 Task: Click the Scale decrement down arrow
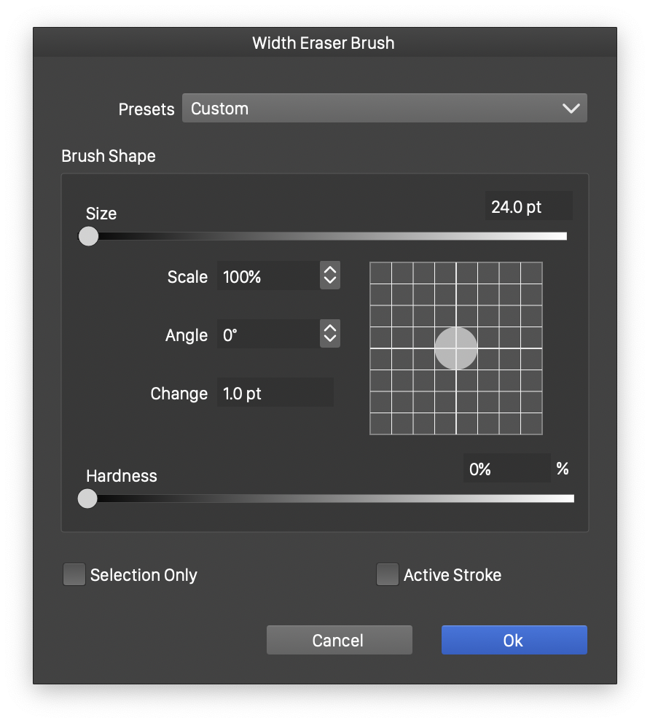tap(330, 282)
